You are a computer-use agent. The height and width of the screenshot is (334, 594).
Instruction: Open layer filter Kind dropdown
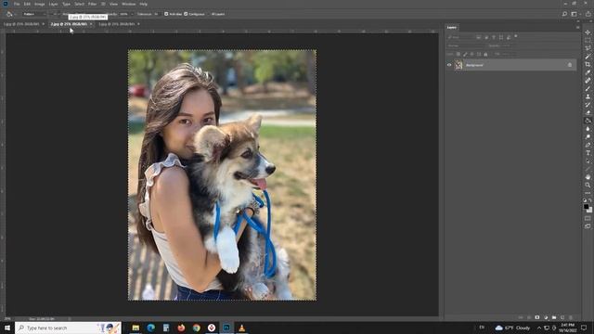(x=460, y=37)
